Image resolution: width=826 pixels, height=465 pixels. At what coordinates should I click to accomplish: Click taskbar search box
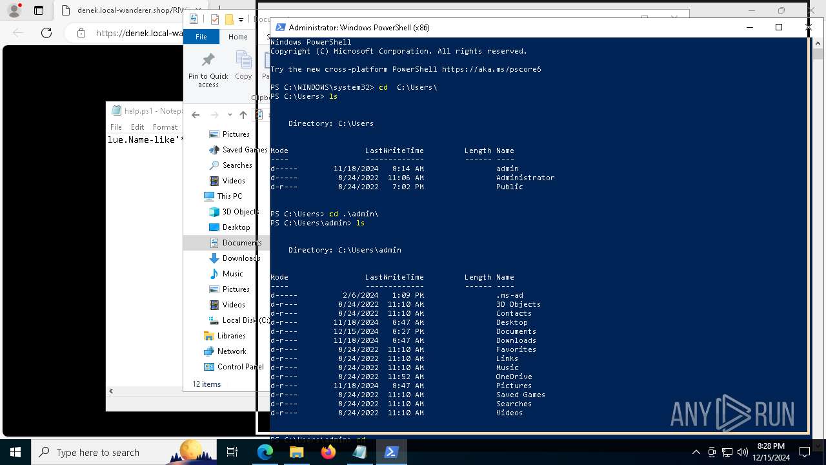123,452
